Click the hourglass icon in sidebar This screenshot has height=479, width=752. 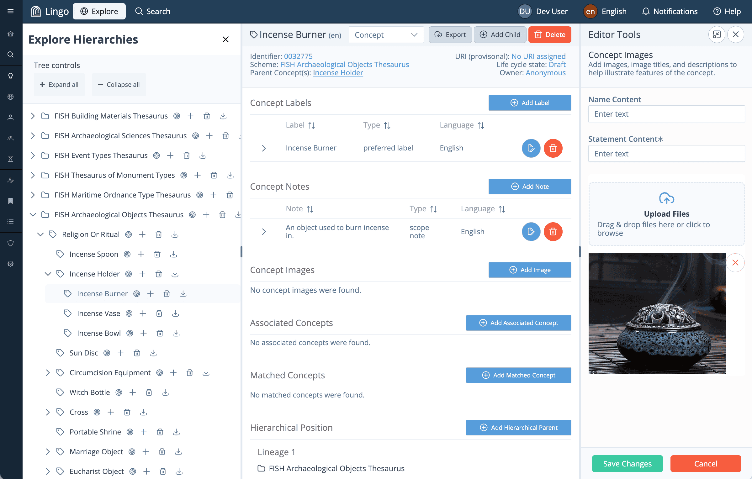coord(11,159)
